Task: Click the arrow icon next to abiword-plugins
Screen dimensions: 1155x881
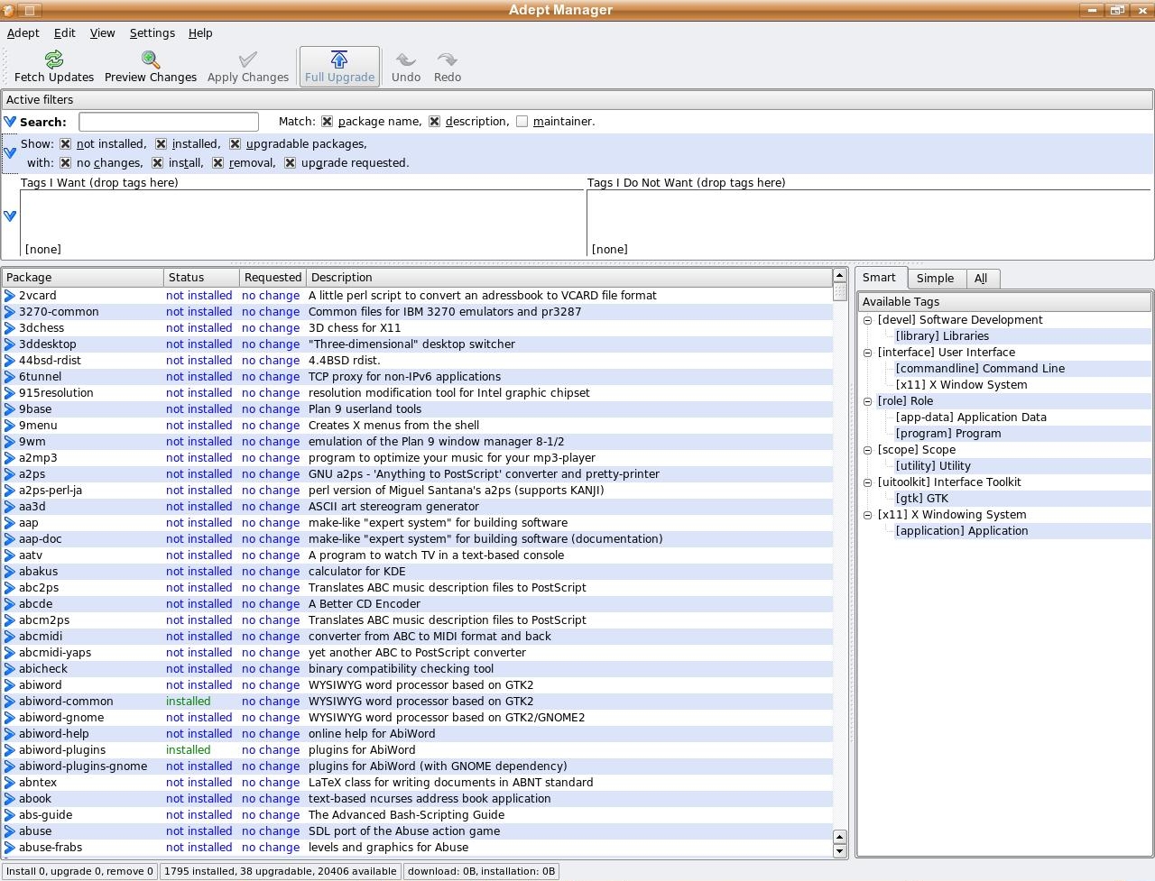Action: 10,750
